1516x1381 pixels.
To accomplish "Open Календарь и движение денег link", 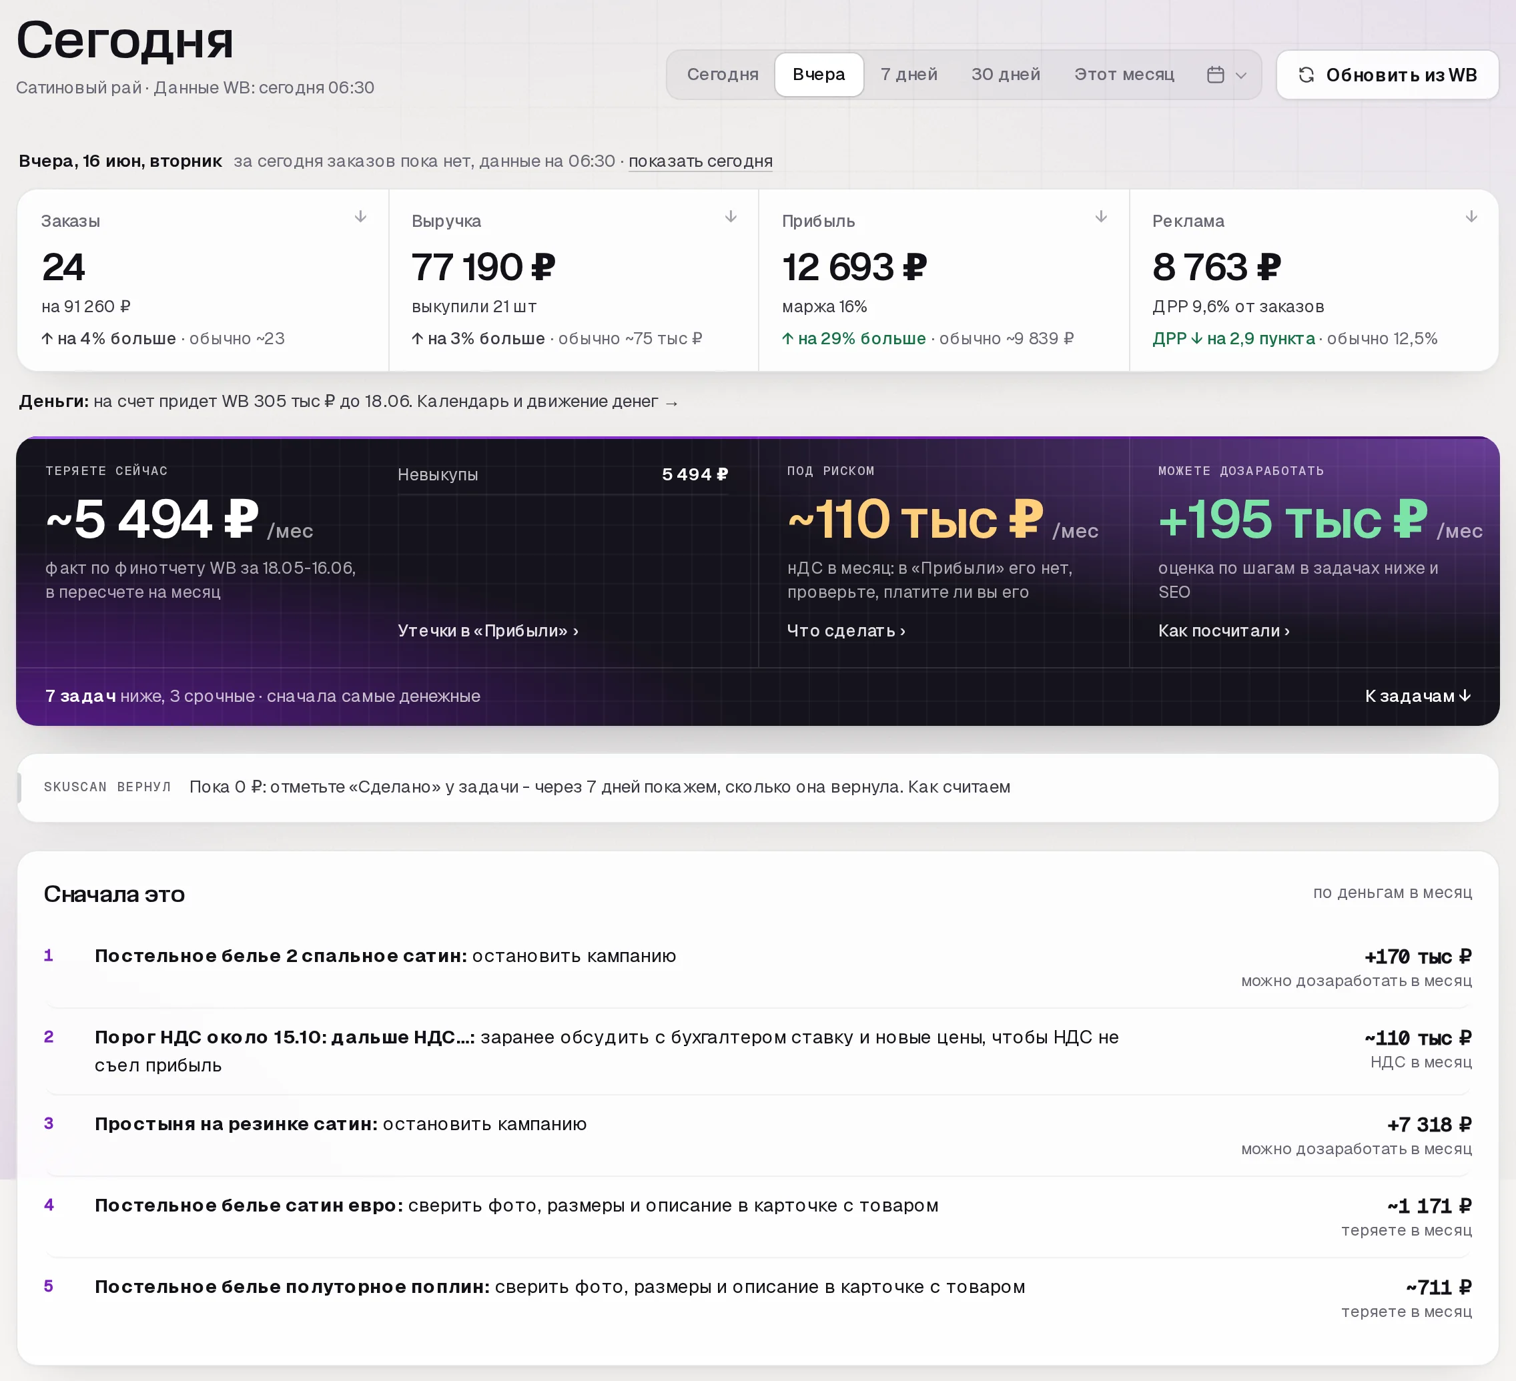I will (x=547, y=402).
